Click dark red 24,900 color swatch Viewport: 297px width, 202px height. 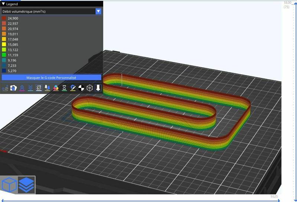(x=4, y=18)
